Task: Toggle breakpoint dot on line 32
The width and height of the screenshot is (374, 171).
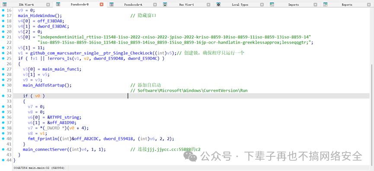Action: 3,96
